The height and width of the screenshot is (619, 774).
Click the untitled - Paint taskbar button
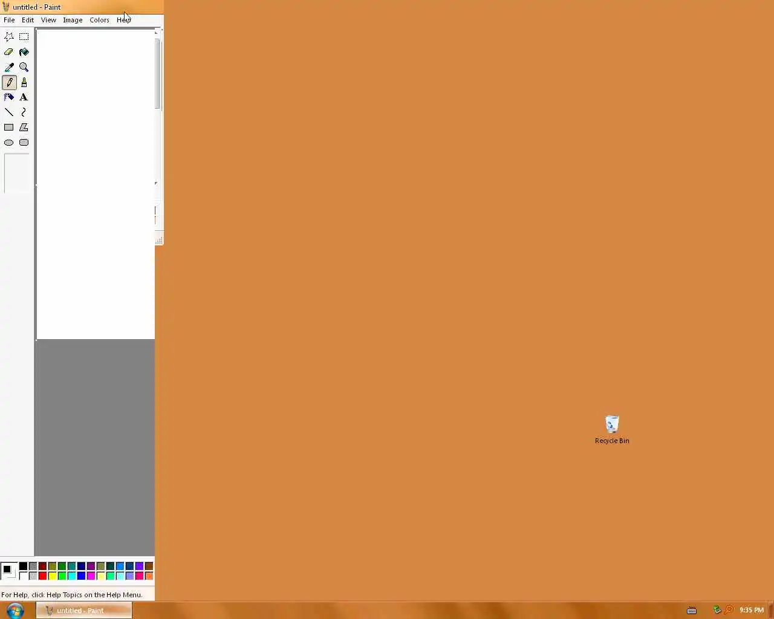click(x=84, y=611)
